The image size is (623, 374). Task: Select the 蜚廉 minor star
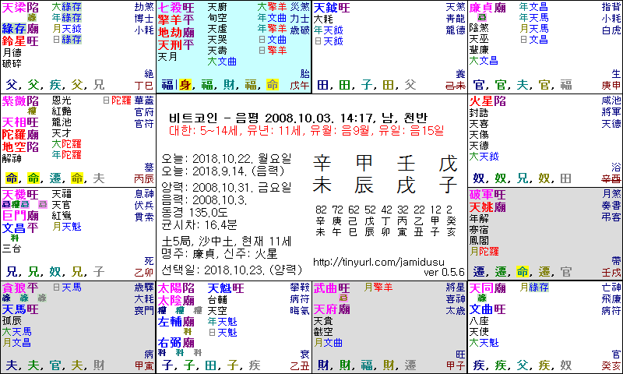tap(479, 50)
